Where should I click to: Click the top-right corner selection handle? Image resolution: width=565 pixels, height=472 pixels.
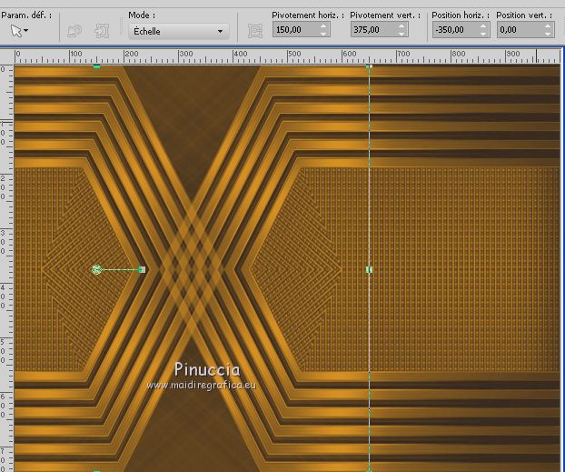[x=369, y=66]
